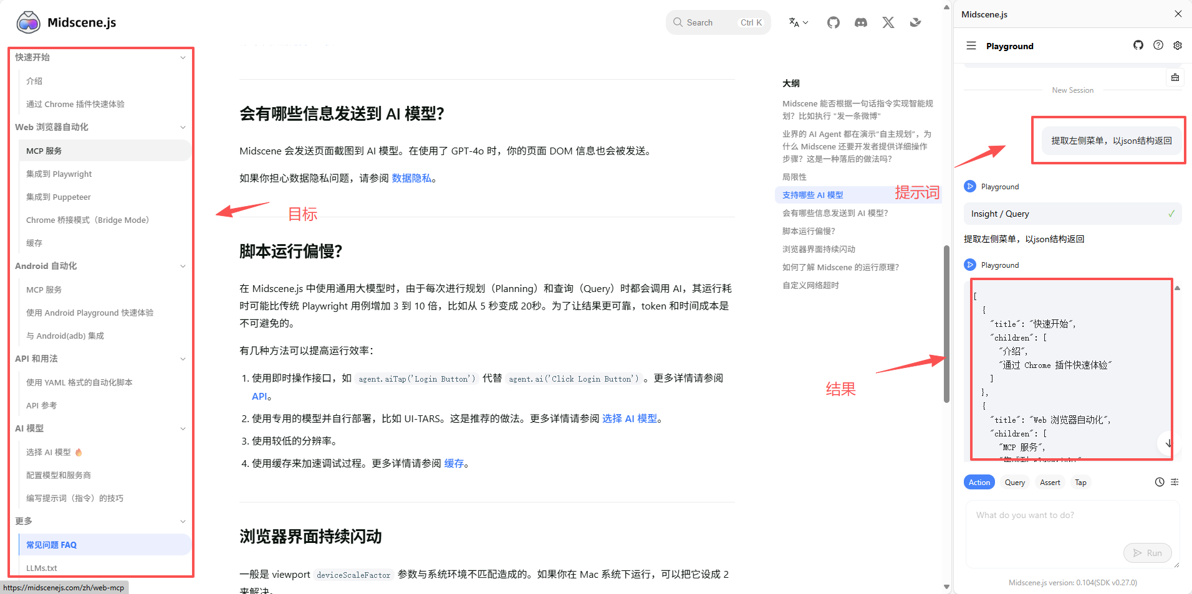
Task: Collapse the AI 模型 section
Action: tap(183, 428)
